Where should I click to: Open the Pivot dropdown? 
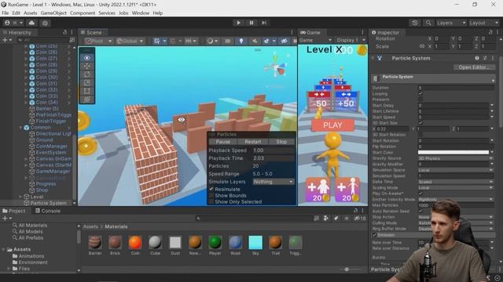(x=99, y=41)
